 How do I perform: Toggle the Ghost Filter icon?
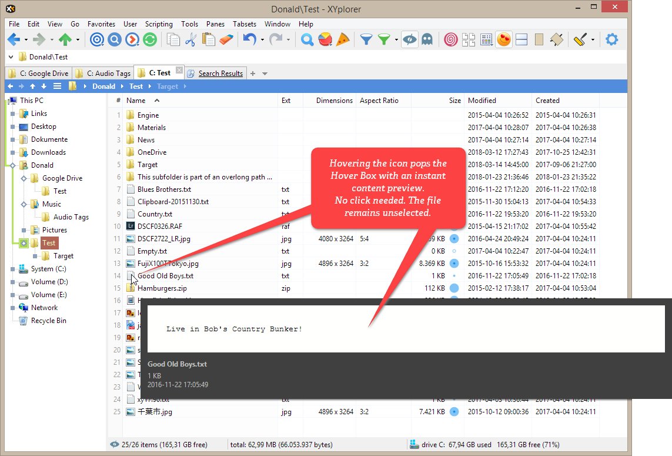click(x=427, y=39)
